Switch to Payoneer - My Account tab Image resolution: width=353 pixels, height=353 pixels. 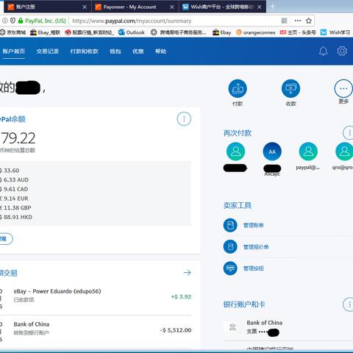(134, 7)
